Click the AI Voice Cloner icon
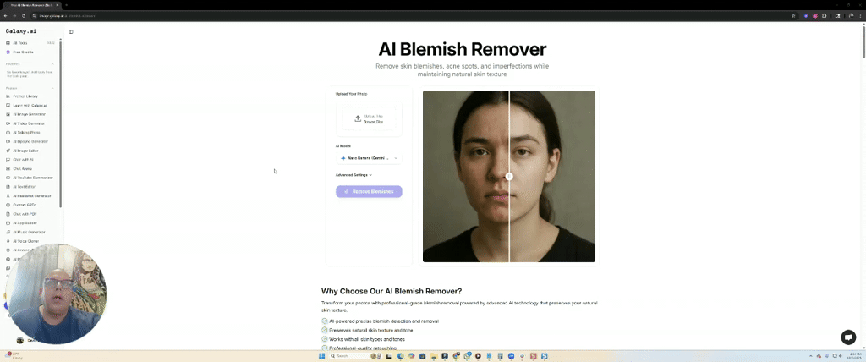Image resolution: width=866 pixels, height=362 pixels. click(x=8, y=241)
